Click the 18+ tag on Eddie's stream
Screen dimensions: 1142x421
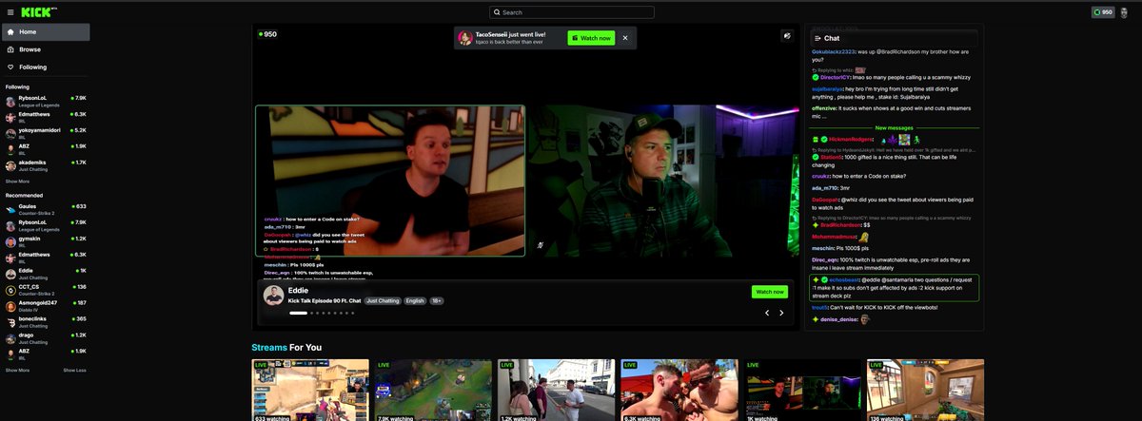click(x=437, y=300)
